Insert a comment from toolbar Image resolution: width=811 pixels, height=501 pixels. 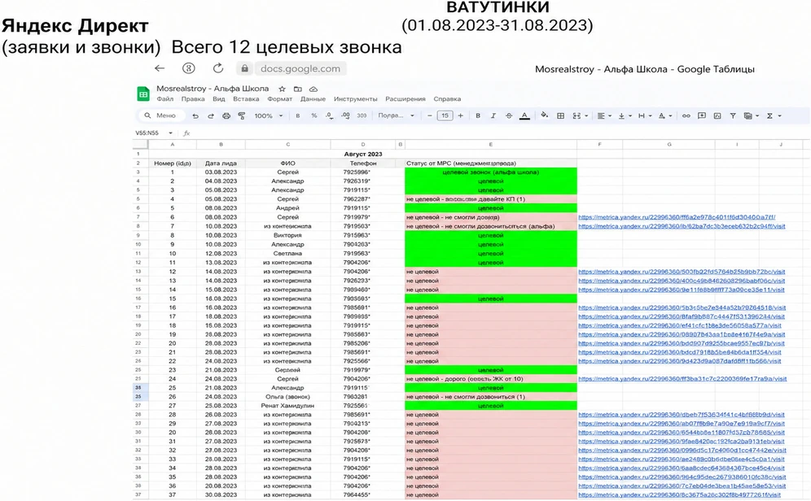point(702,115)
